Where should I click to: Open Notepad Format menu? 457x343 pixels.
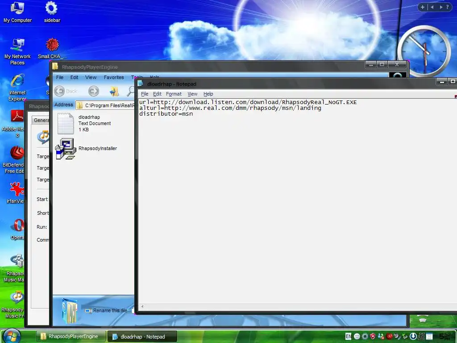click(x=174, y=94)
